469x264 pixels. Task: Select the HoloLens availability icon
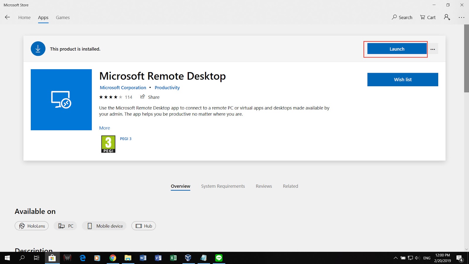pos(31,226)
